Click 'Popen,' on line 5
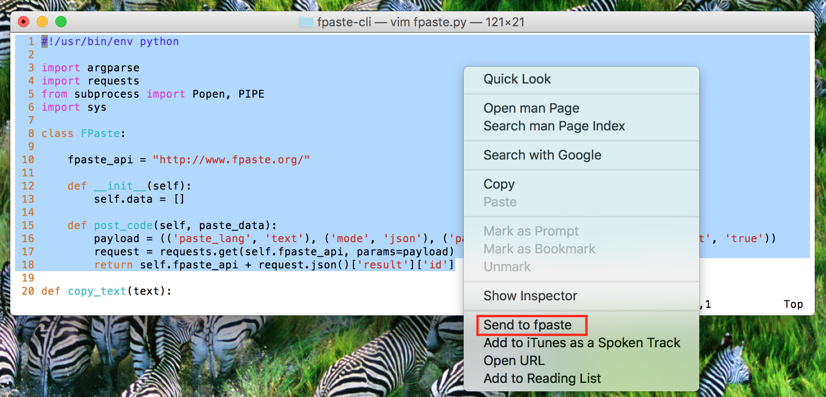This screenshot has width=826, height=397. click(212, 94)
